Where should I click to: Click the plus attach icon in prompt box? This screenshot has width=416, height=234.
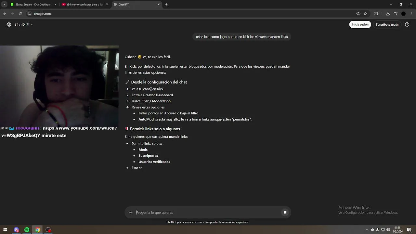[131, 213]
